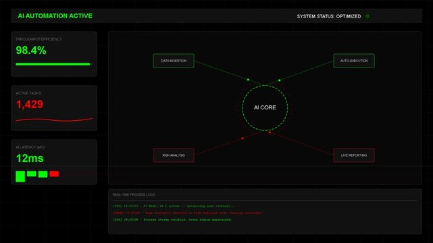Select the AUTO-EXECUTION node

[354, 61]
